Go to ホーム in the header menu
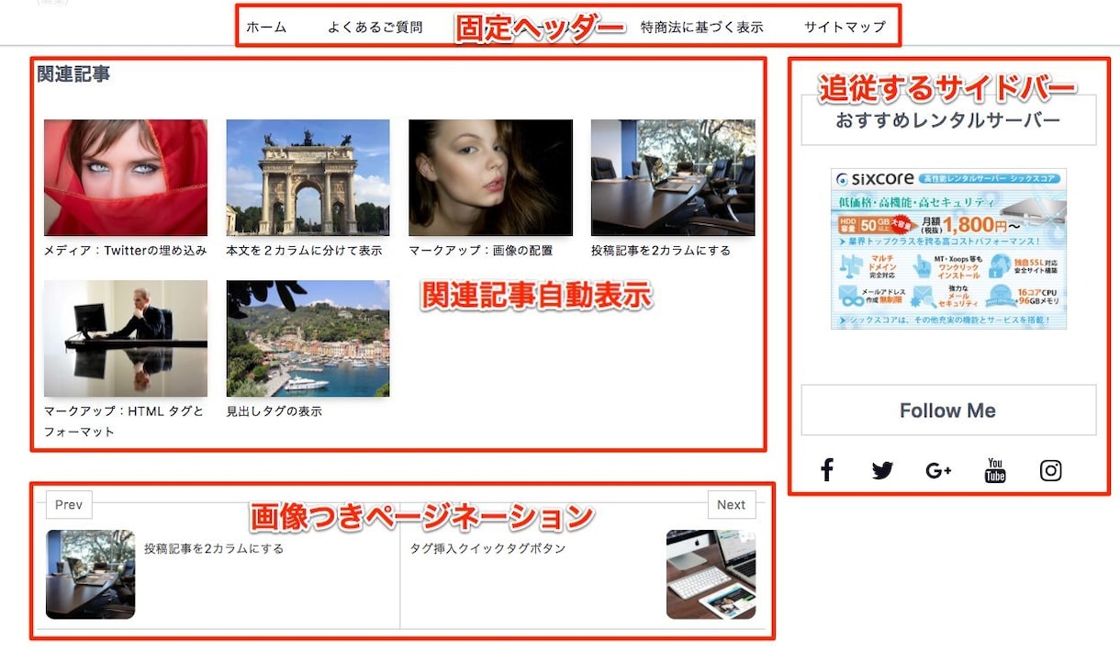Screen dimensions: 1120x652 (x=266, y=27)
